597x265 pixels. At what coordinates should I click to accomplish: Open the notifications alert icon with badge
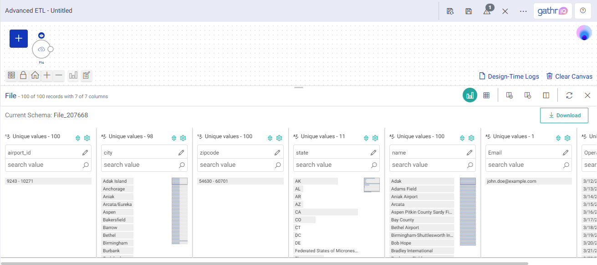pos(487,10)
